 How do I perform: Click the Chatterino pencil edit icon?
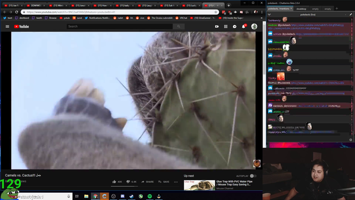point(351,14)
